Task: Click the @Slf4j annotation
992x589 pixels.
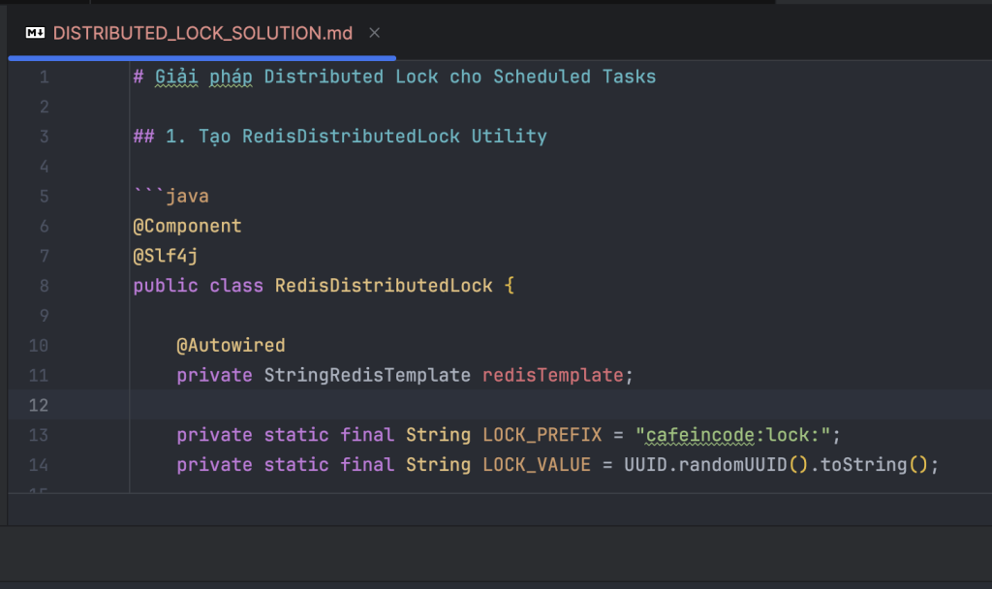Action: pos(165,256)
